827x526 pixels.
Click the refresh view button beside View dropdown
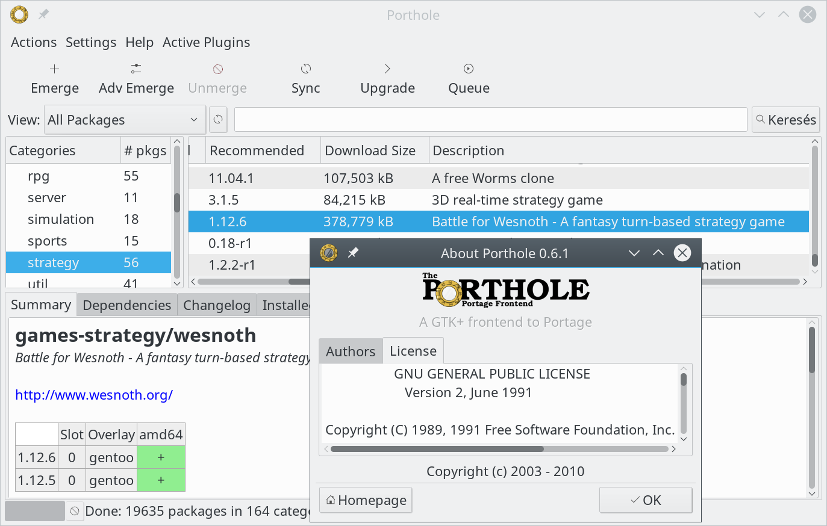coord(218,119)
